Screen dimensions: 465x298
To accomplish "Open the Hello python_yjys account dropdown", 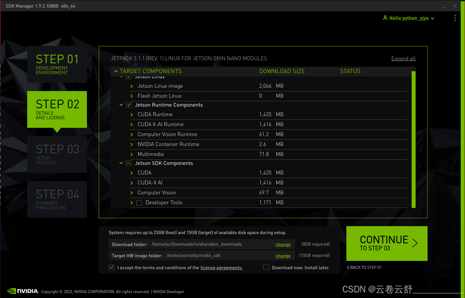I will (409, 18).
